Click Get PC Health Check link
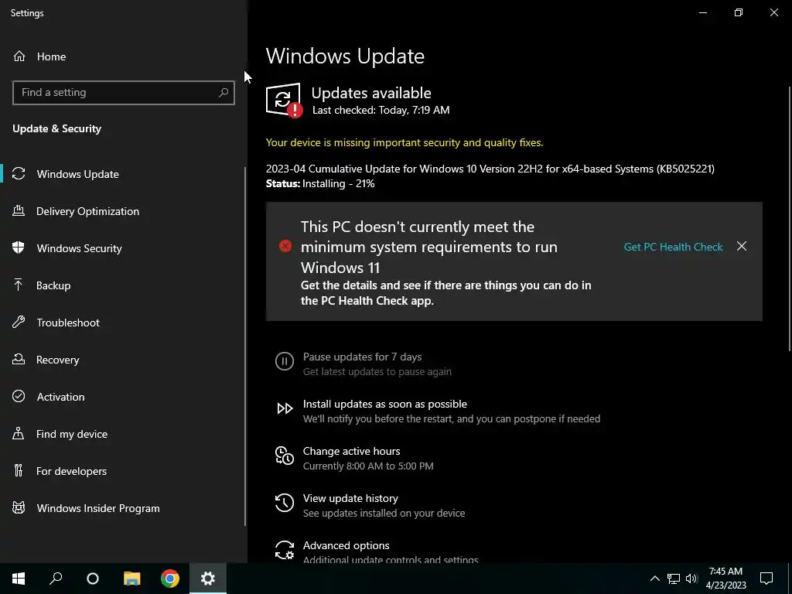Viewport: 792px width, 594px height. tap(673, 247)
